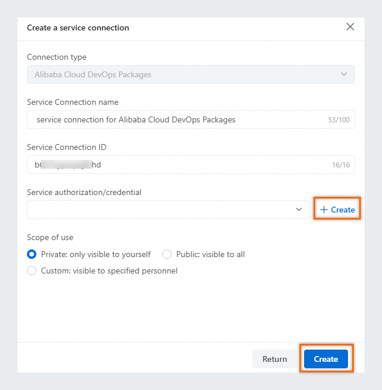This screenshot has width=382, height=390.
Task: Click the 'Service authorization/credential' label
Action: (84, 191)
